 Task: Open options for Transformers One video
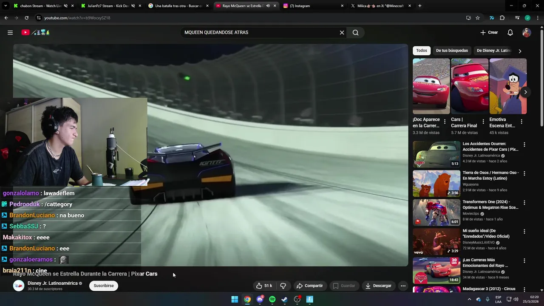click(524, 202)
